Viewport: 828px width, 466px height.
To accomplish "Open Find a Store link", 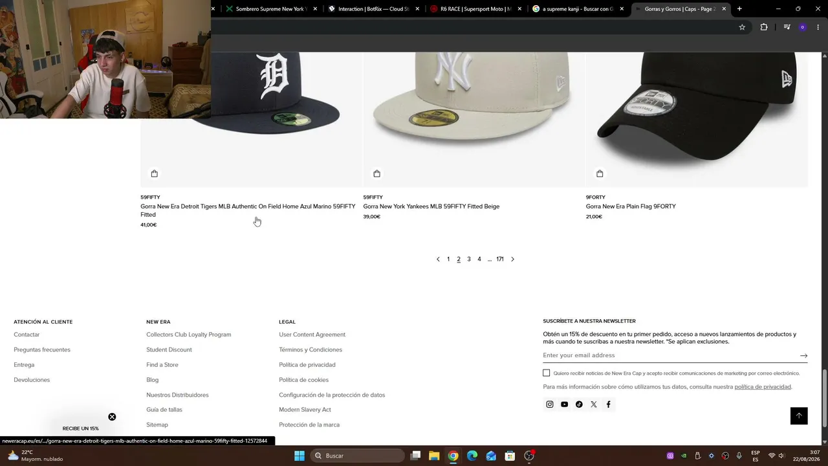I will 162,365.
